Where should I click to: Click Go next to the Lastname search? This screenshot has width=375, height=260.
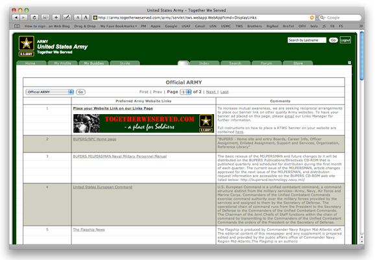point(333,40)
